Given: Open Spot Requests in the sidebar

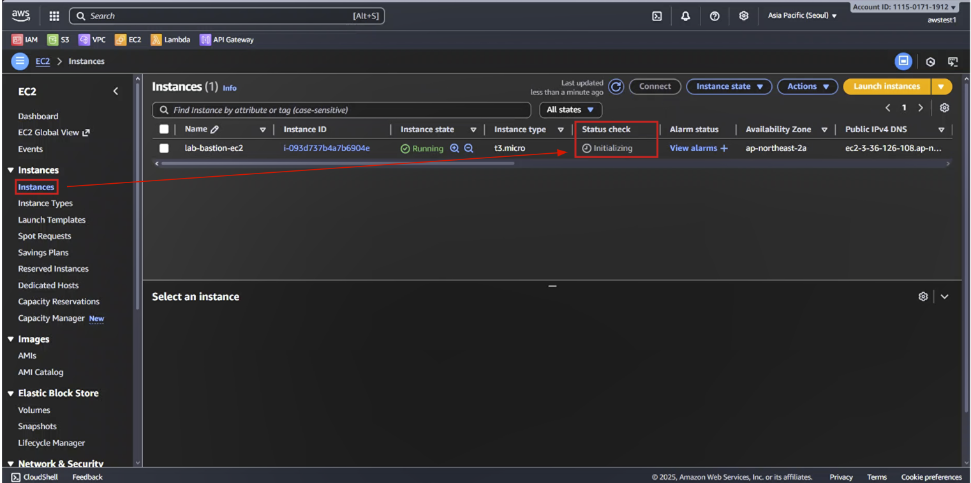Looking at the screenshot, I should [45, 236].
